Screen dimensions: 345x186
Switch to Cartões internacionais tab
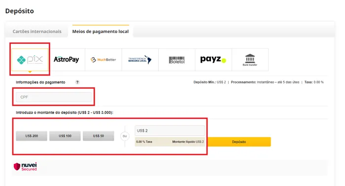click(x=37, y=32)
